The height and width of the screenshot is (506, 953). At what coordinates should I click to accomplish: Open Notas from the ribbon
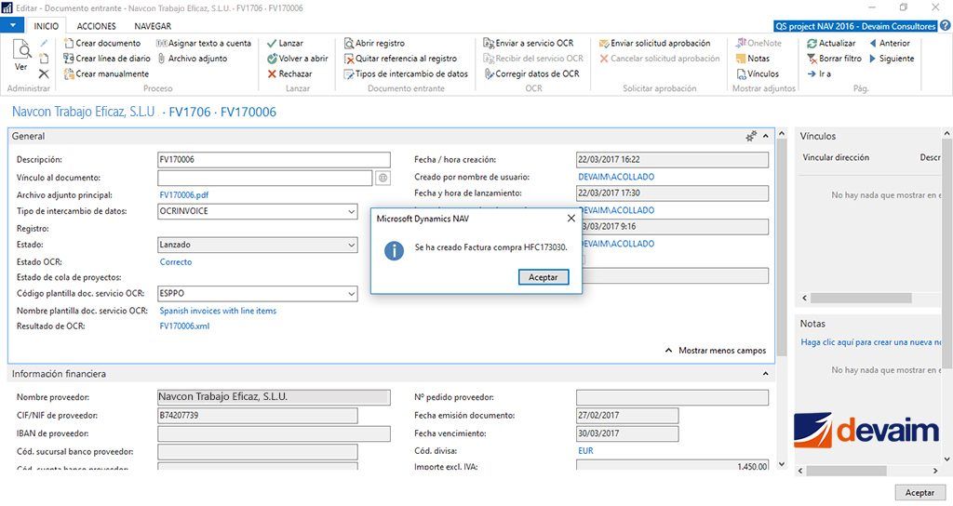(752, 59)
